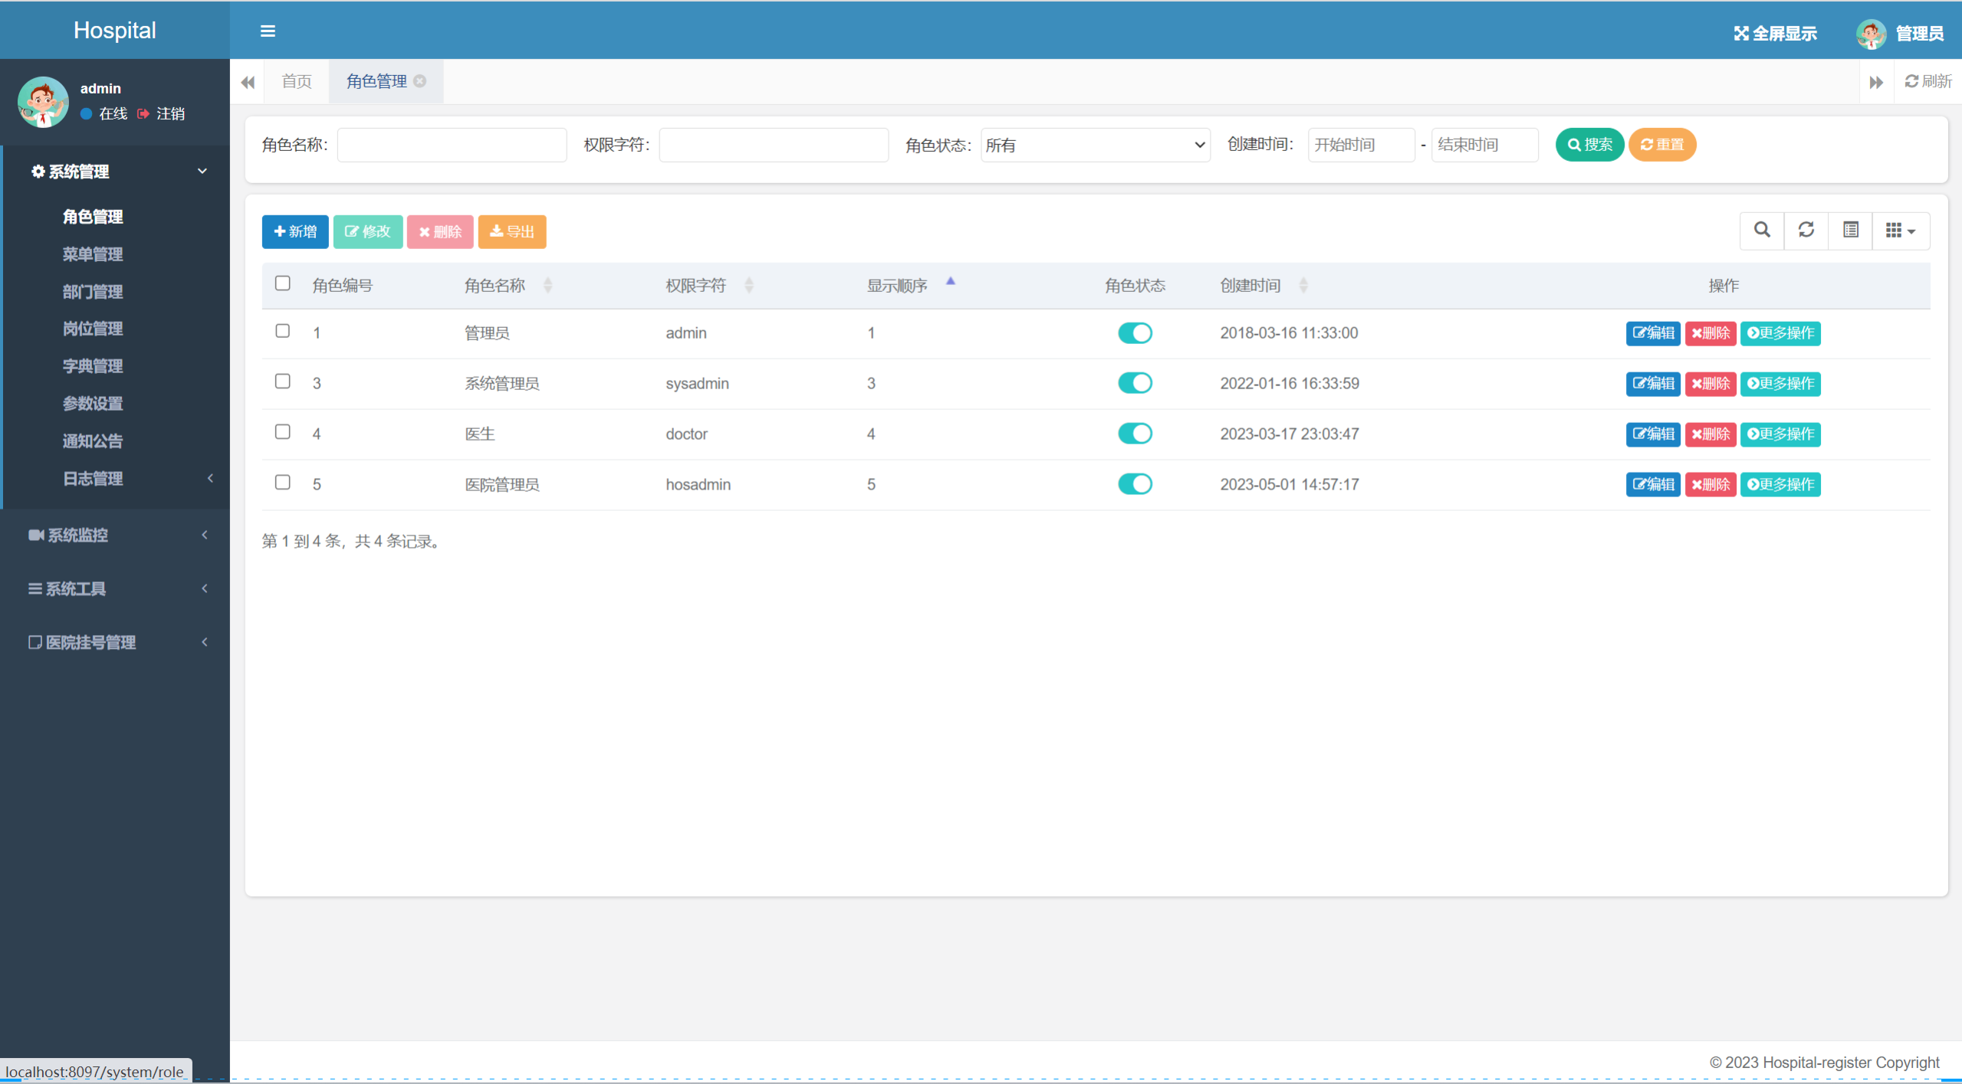Image resolution: width=1962 pixels, height=1084 pixels.
Task: Click the 角色名称 search input field
Action: click(x=452, y=145)
